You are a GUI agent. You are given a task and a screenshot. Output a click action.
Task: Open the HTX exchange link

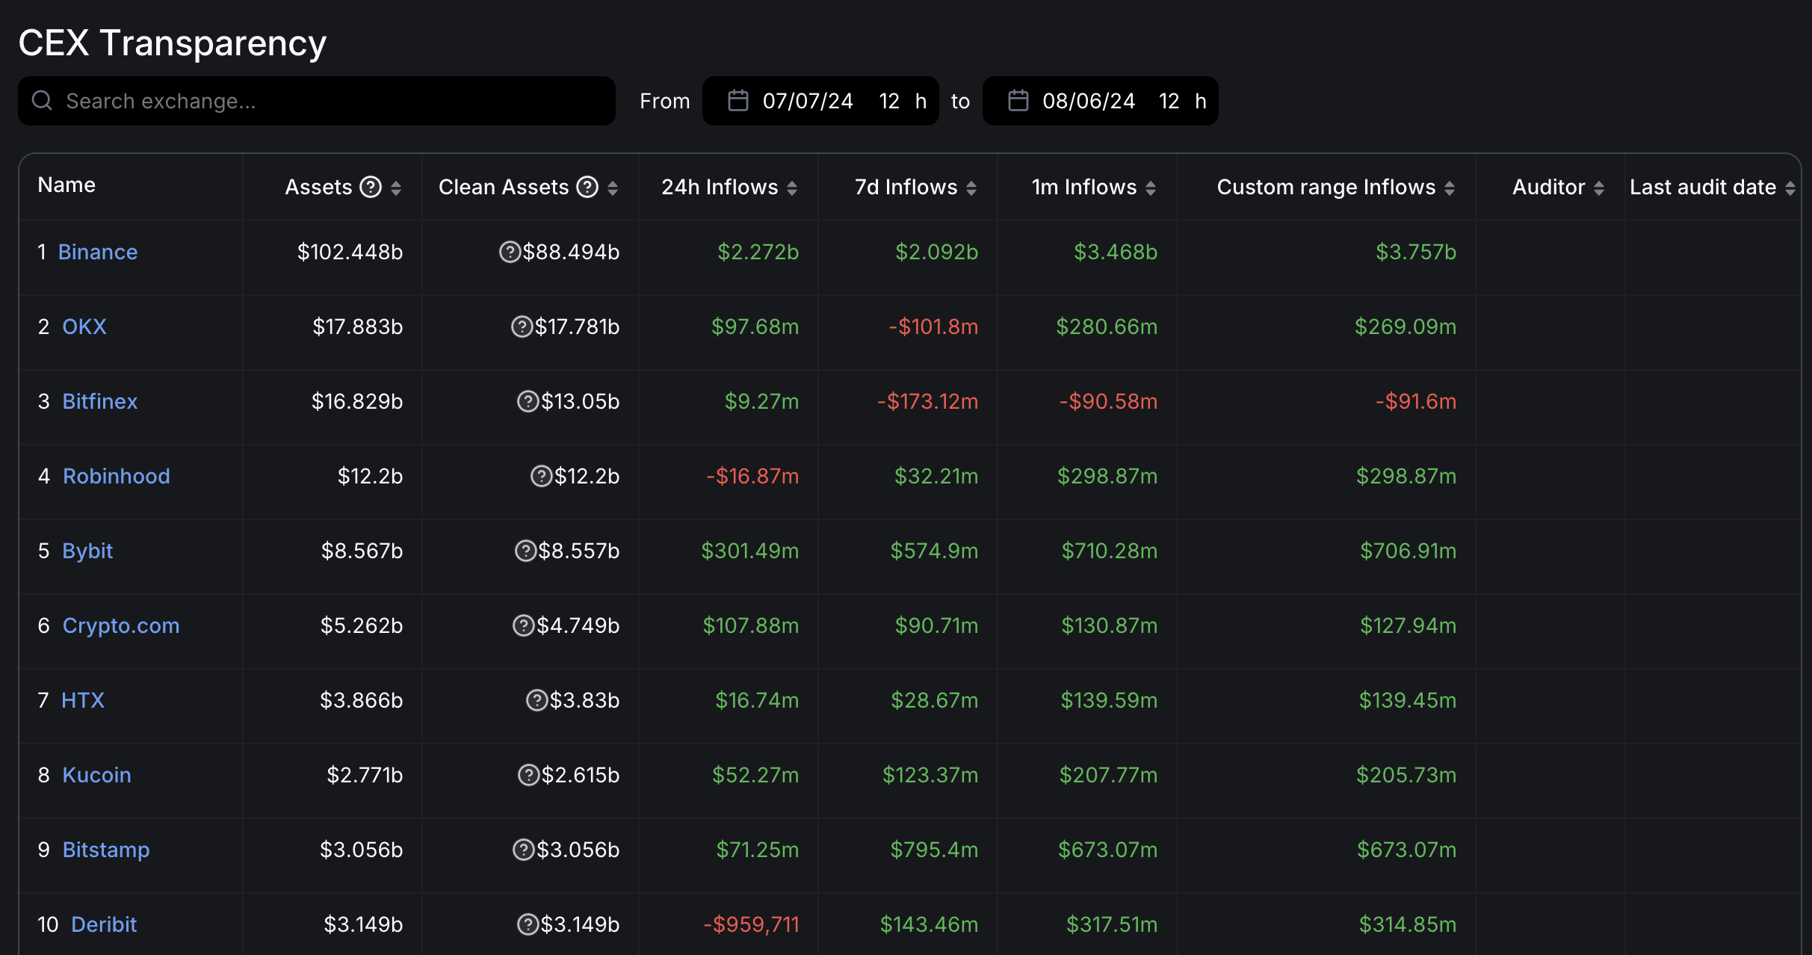tap(83, 700)
